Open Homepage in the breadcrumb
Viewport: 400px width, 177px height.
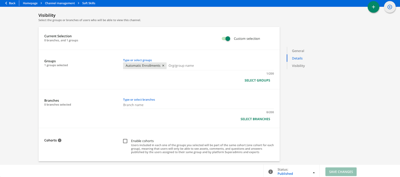(x=30, y=3)
